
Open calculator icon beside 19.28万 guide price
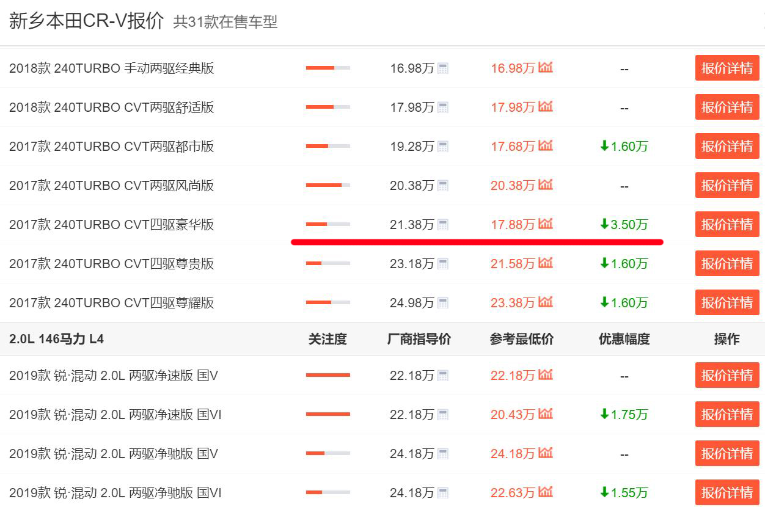tap(443, 147)
